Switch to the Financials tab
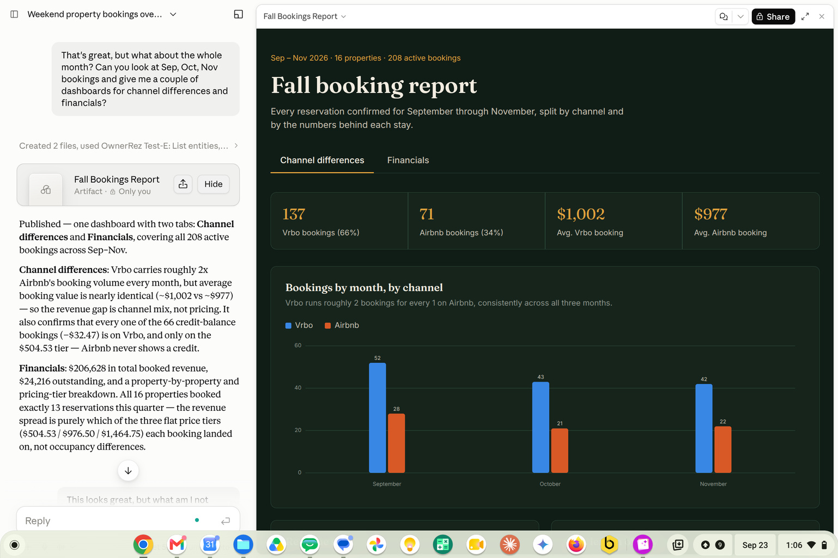Screen dimensions: 838x558 click(408, 160)
